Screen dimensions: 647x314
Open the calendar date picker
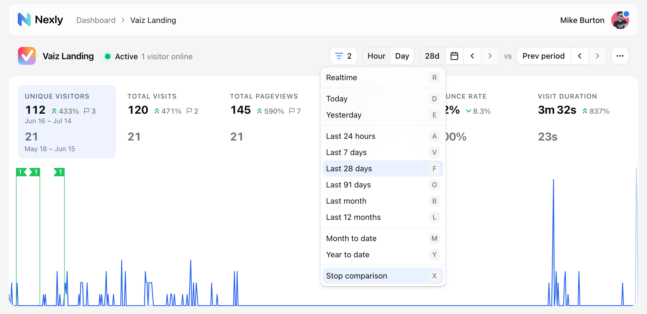(454, 56)
